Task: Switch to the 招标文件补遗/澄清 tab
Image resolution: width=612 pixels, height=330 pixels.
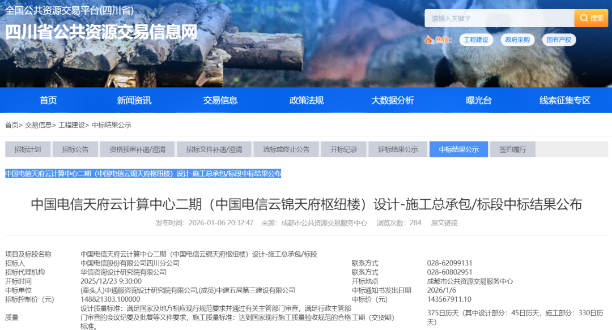Action: pos(214,149)
